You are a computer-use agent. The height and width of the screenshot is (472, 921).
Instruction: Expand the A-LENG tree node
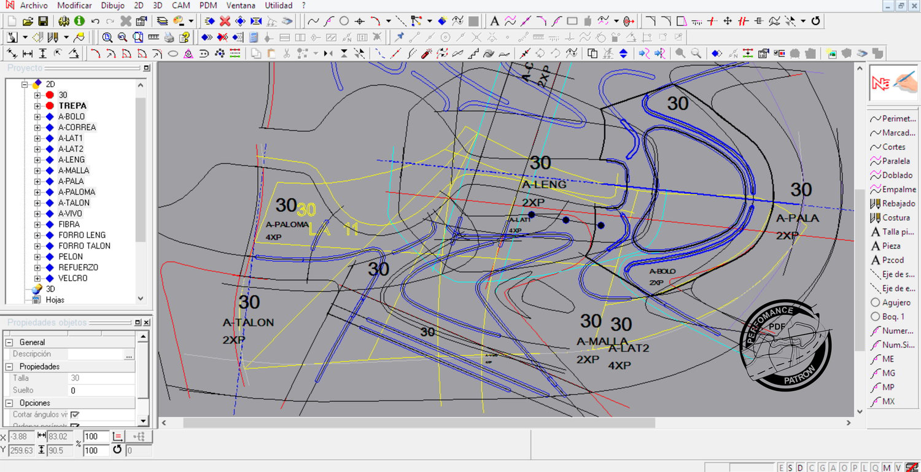coord(37,160)
